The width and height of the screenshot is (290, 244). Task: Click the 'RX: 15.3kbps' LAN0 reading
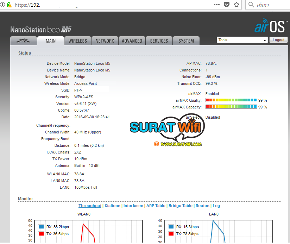tap(188, 227)
